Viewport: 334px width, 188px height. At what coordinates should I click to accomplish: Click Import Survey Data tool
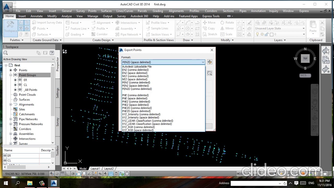click(x=47, y=22)
